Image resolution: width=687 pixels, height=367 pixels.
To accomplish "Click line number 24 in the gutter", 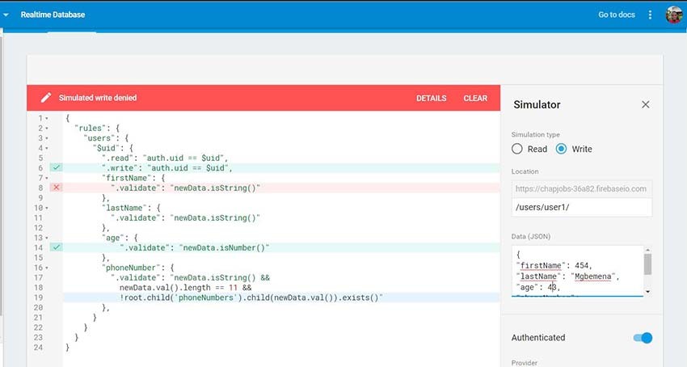I will [x=38, y=348].
